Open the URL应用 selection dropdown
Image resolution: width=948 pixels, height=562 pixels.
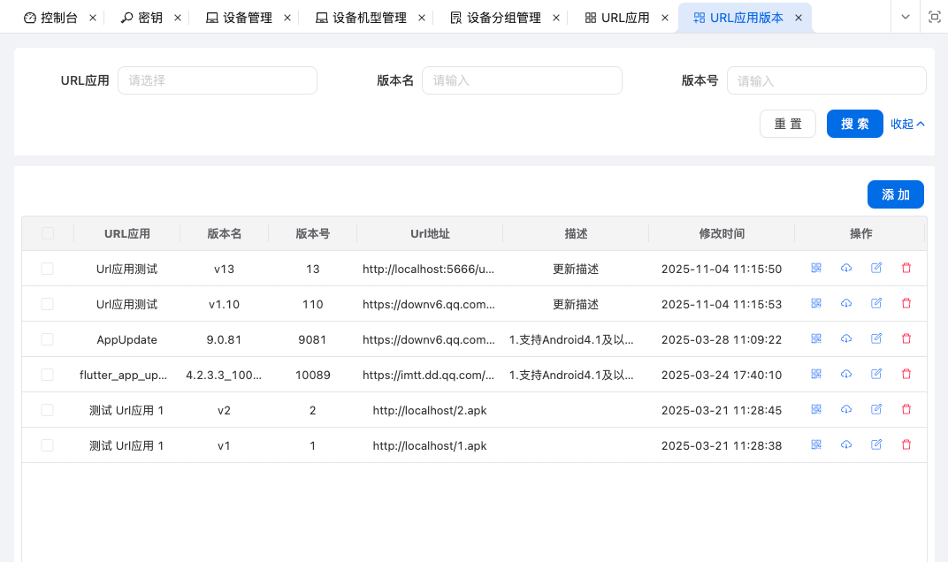[x=217, y=80]
